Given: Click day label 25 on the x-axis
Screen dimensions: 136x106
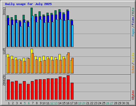Looking at the screenshot, I should click(104, 103).
